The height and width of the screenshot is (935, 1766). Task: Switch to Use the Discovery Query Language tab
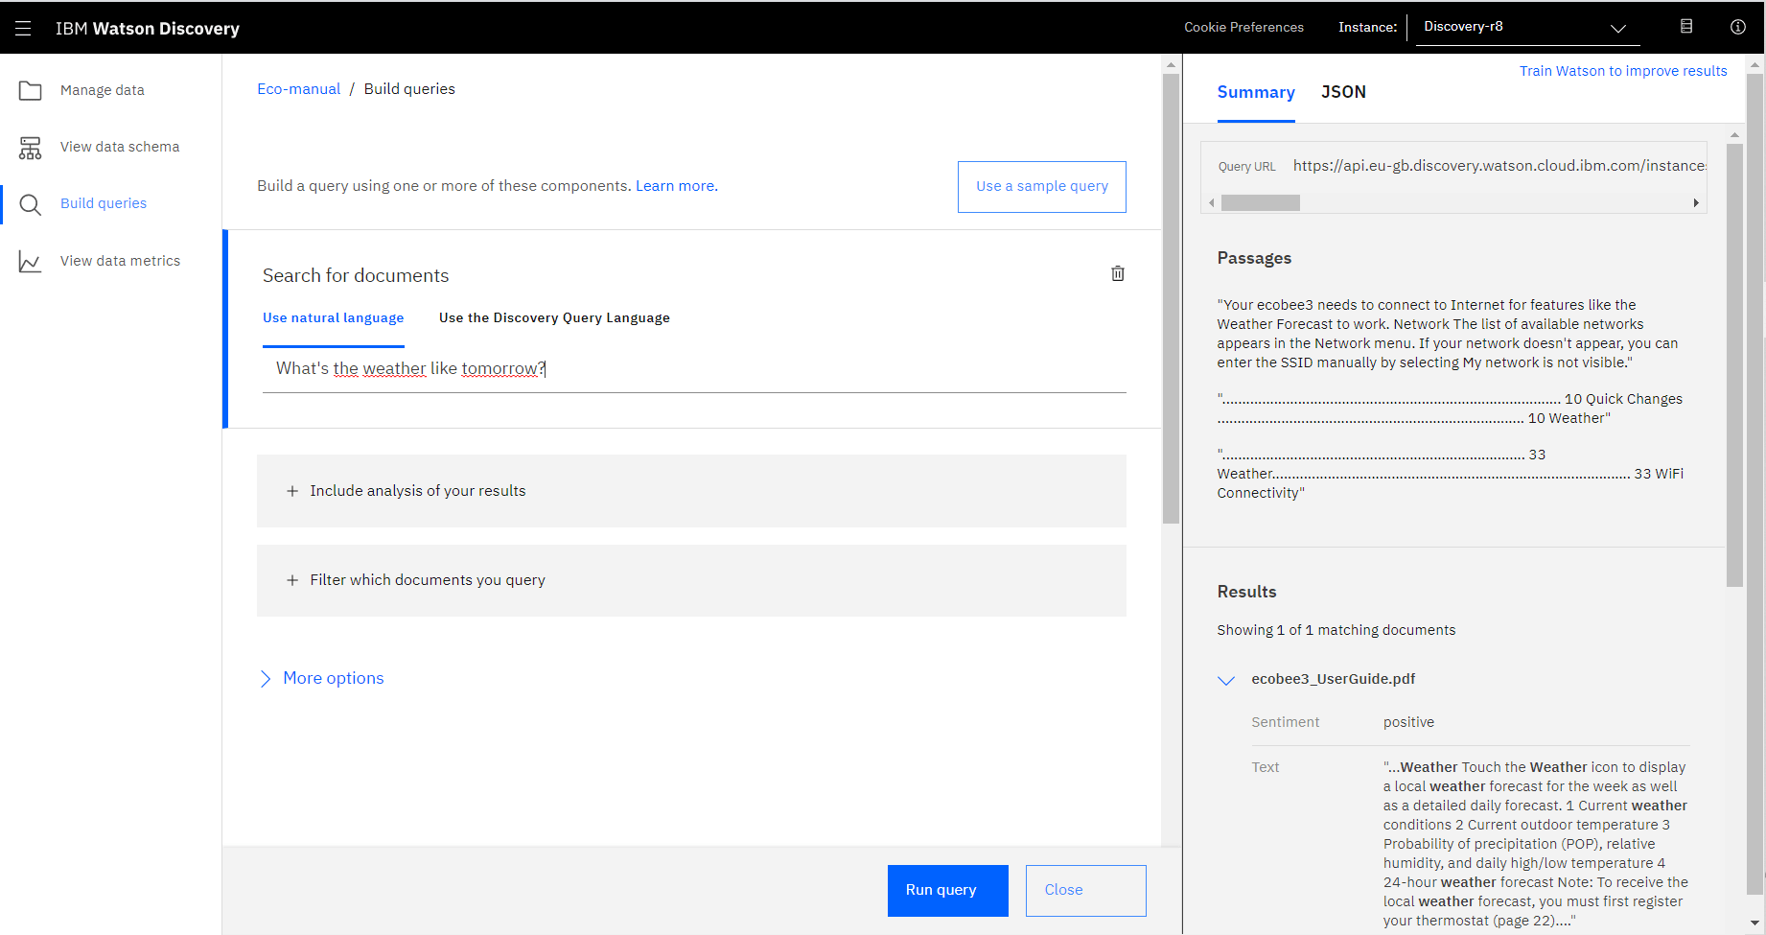click(553, 317)
